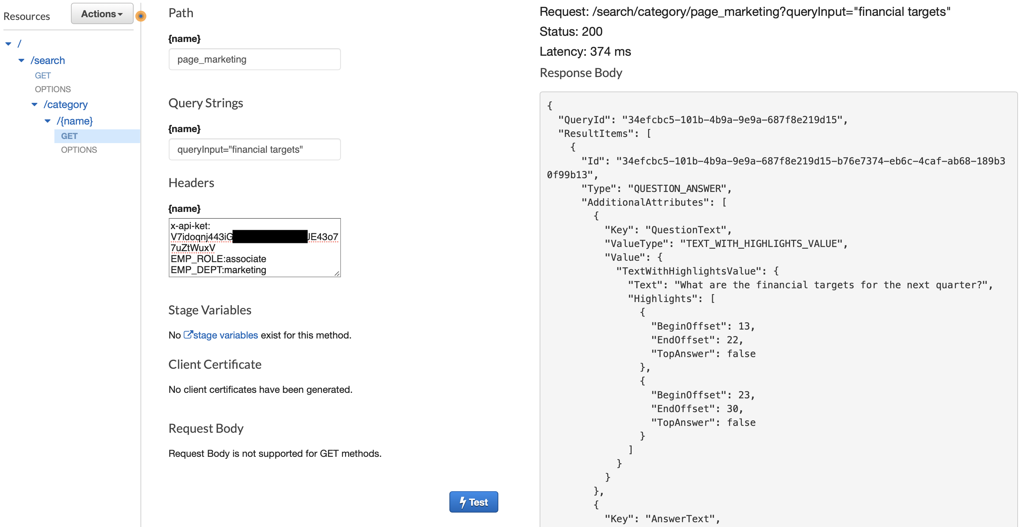Collapse the /category resource arrow
Image resolution: width=1029 pixels, height=527 pixels.
point(35,105)
